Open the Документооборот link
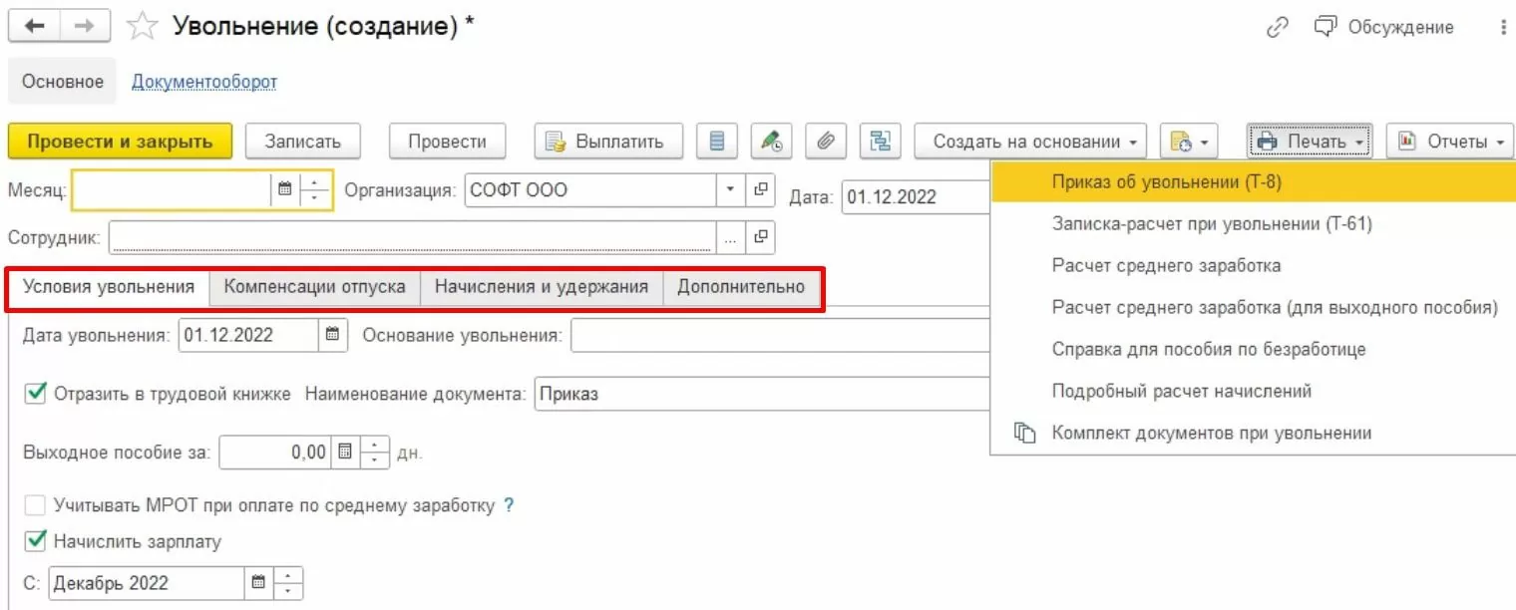1516x610 pixels. point(204,82)
